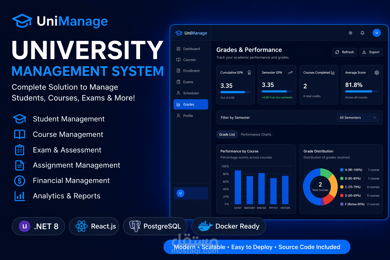Viewport: 390px width, 260px height.
Task: Click the HIST205 bar in chart
Action: point(285,190)
